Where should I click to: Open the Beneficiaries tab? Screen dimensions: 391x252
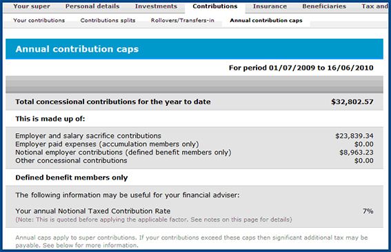324,6
